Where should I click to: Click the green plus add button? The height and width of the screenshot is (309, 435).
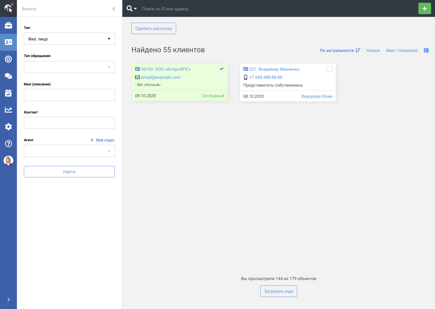(425, 8)
